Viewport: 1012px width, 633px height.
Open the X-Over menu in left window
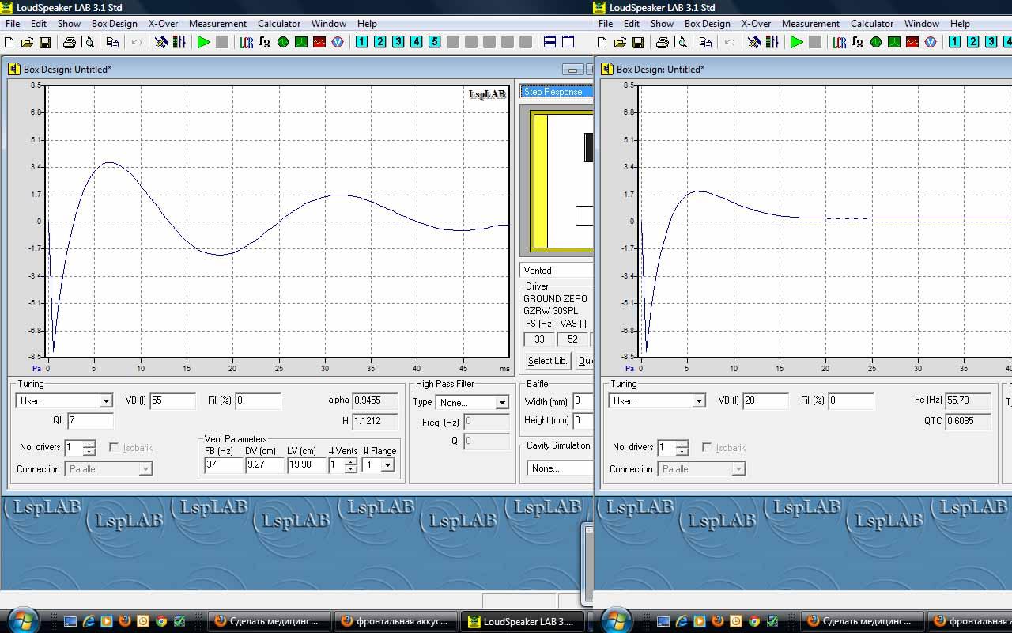(x=164, y=24)
